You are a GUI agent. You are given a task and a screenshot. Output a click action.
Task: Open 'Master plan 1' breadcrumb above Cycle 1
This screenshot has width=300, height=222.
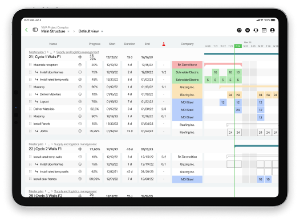coord(37,52)
